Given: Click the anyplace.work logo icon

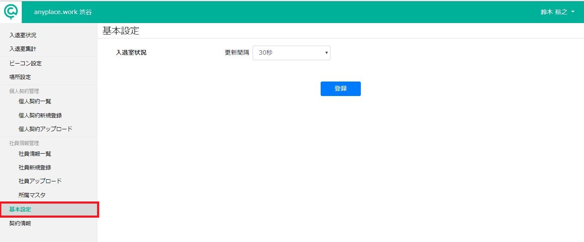Looking at the screenshot, I should [11, 12].
